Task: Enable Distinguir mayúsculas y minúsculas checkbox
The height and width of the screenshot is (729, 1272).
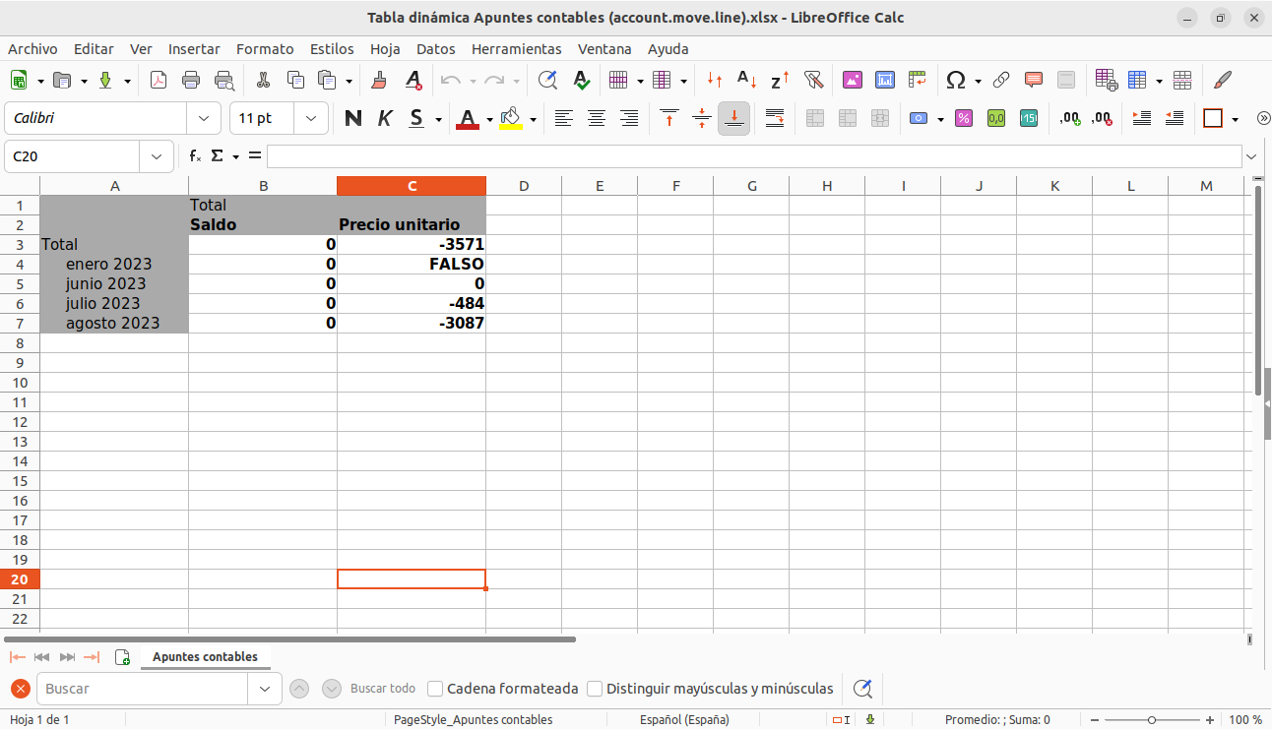Action: pyautogui.click(x=595, y=689)
